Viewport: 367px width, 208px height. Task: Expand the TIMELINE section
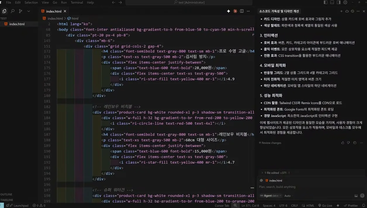pos(7,200)
